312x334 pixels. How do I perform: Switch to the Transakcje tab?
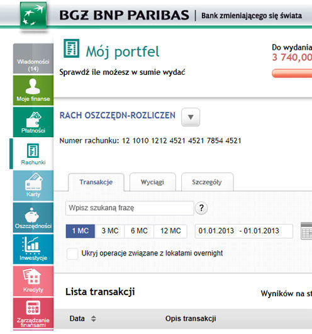(96, 182)
